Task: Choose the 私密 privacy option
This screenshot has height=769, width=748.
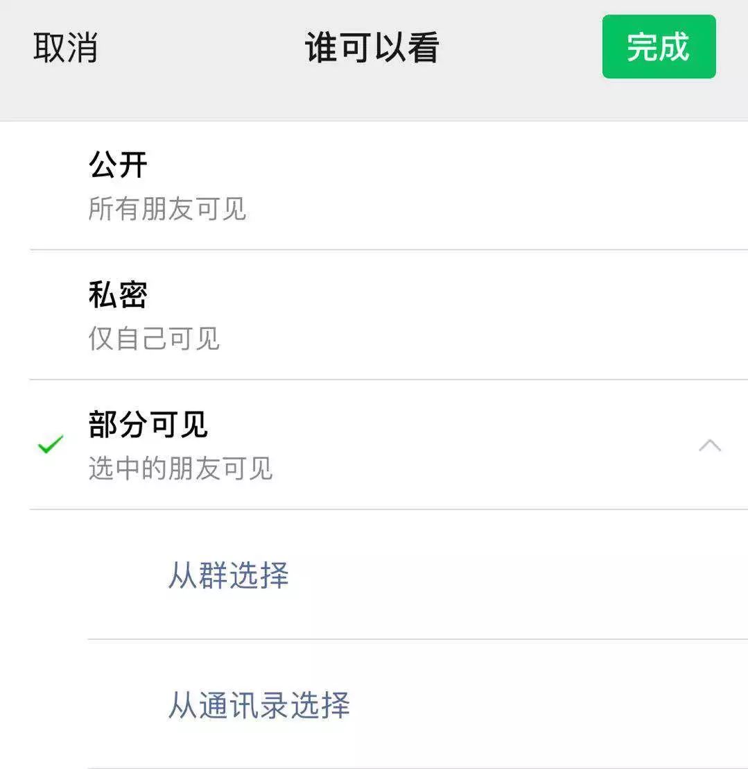Action: coord(374,315)
